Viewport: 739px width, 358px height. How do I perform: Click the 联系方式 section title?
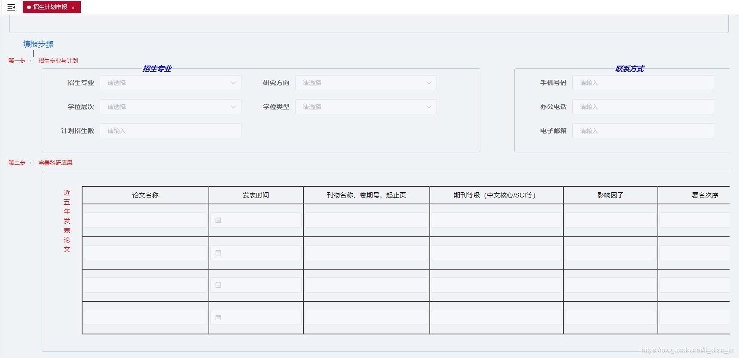click(629, 69)
